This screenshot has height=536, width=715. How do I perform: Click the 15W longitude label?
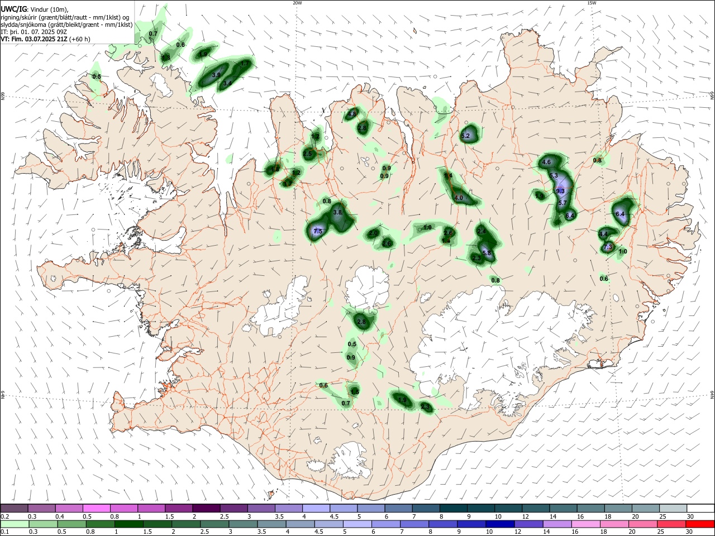point(592,3)
